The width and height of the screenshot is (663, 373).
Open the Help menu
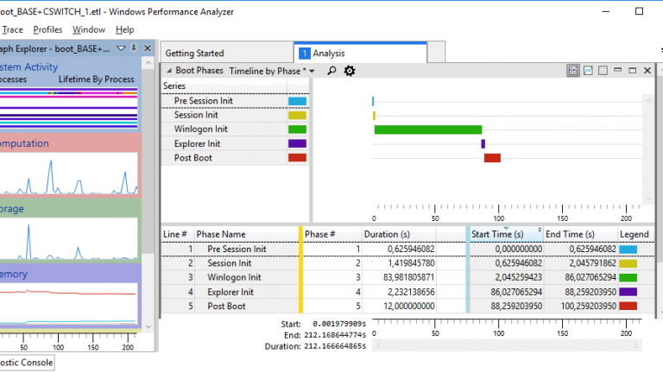[124, 29]
